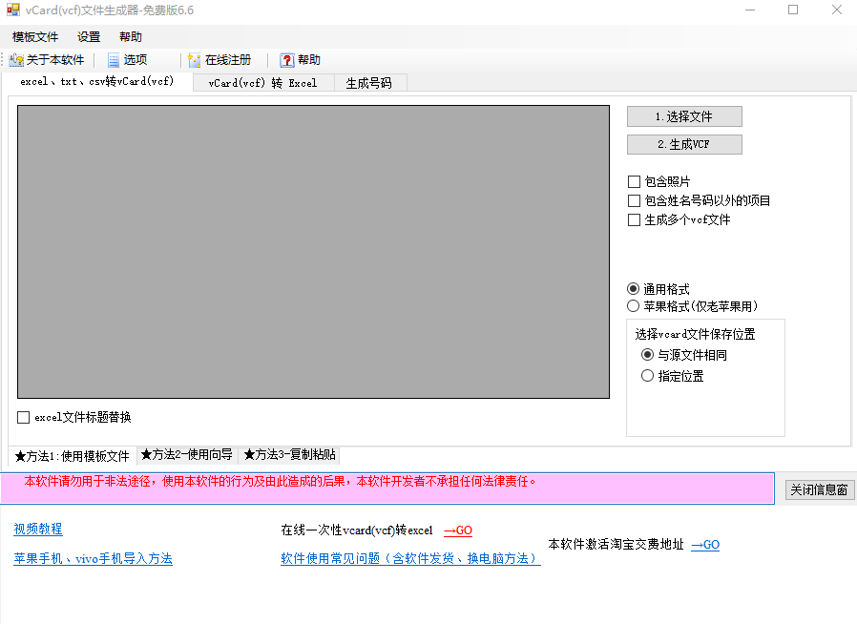Screen dimensions: 857x624
Task: Open the 视频教程 link
Action: click(38, 530)
